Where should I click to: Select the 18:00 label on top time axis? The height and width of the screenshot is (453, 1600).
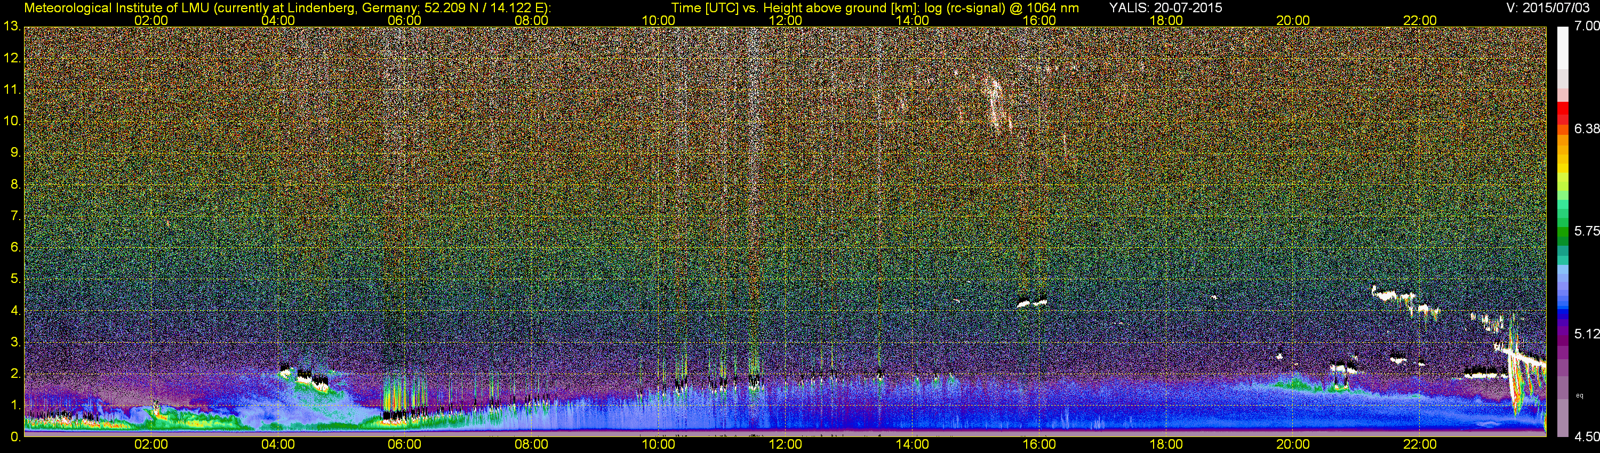[x=1166, y=20]
